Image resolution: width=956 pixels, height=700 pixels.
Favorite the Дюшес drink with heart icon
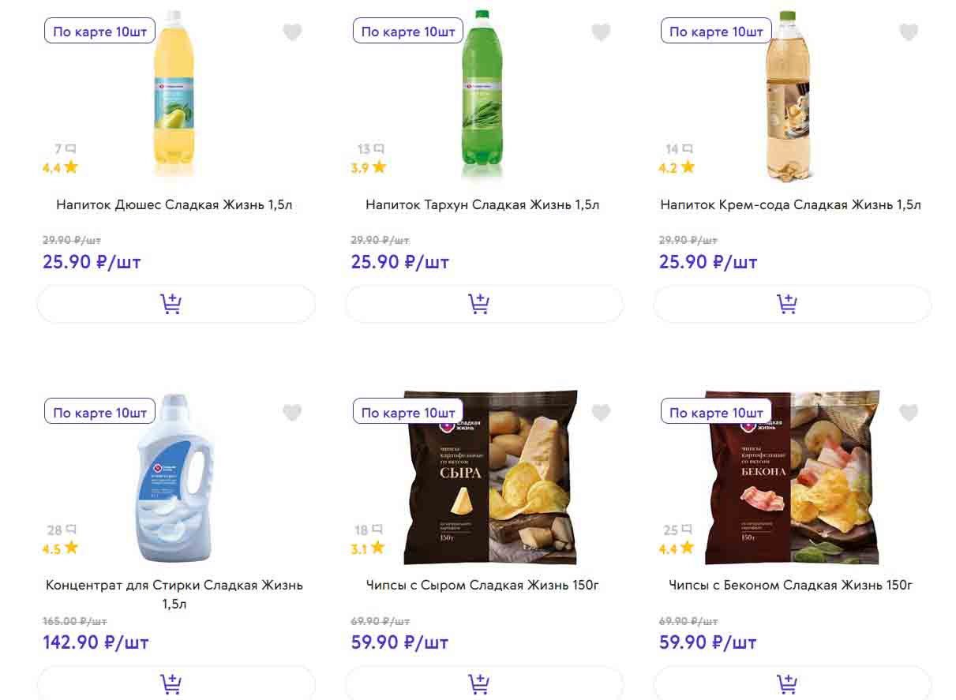point(292,32)
